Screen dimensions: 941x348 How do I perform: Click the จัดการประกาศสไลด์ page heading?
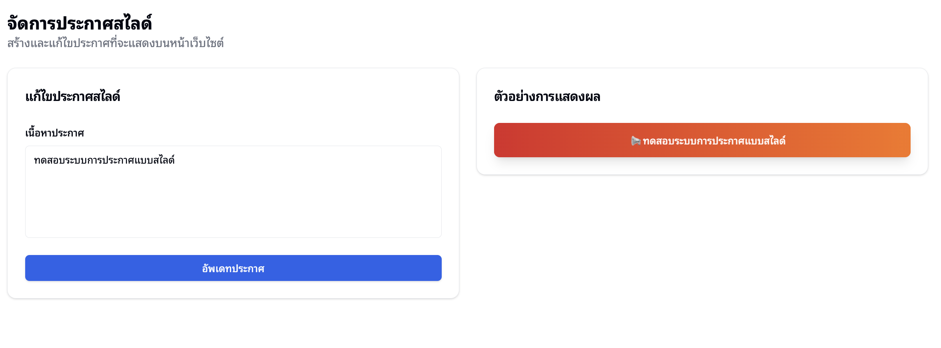pos(80,23)
